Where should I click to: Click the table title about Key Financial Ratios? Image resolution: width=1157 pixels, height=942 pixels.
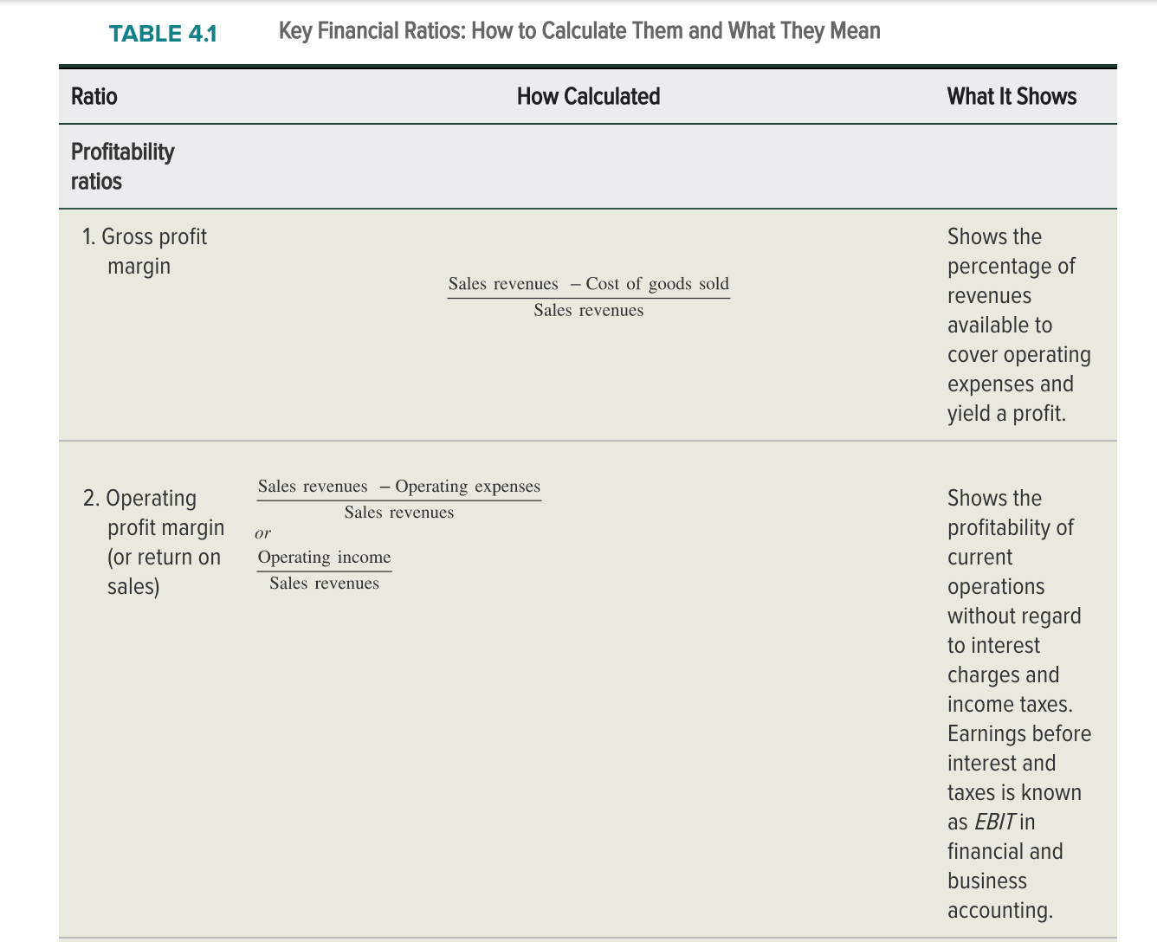[579, 31]
